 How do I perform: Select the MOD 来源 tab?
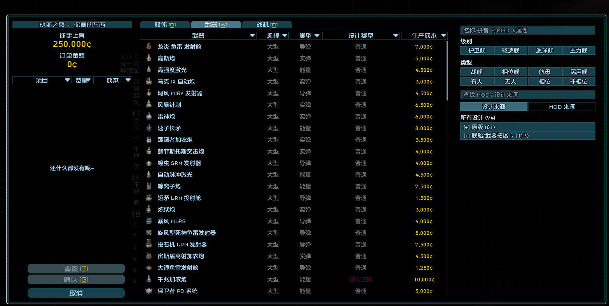(562, 107)
